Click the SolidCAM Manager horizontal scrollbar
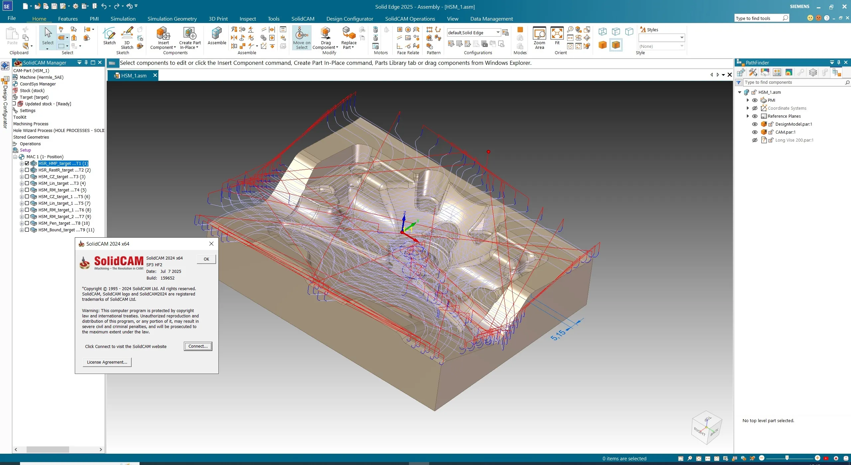This screenshot has width=851, height=465. tap(48, 449)
